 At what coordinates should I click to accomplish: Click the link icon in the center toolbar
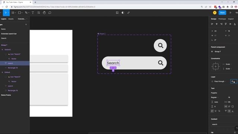129,13
